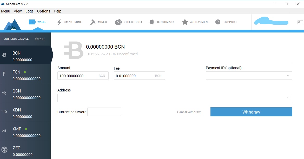304x159 pixels.
Task: Switch to the Other Pools tab
Action: [x=133, y=22]
